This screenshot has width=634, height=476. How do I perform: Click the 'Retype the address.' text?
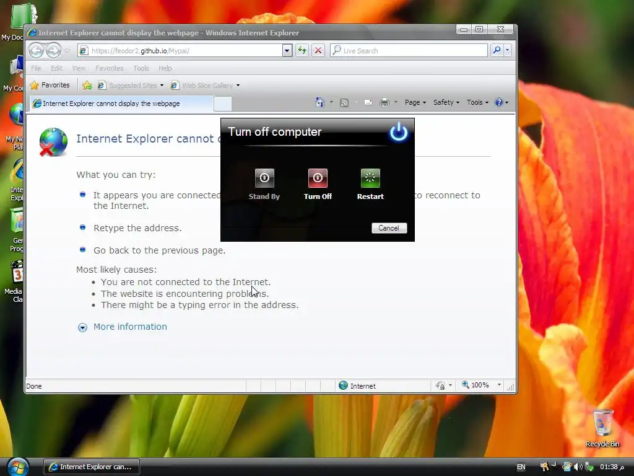tap(137, 228)
